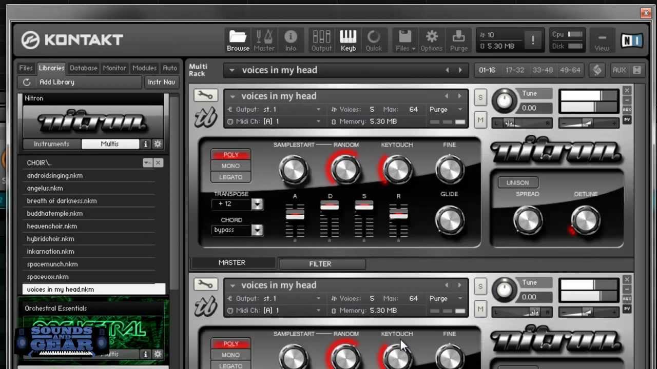Load next preset in first instrument
The width and height of the screenshot is (657, 369).
459,96
